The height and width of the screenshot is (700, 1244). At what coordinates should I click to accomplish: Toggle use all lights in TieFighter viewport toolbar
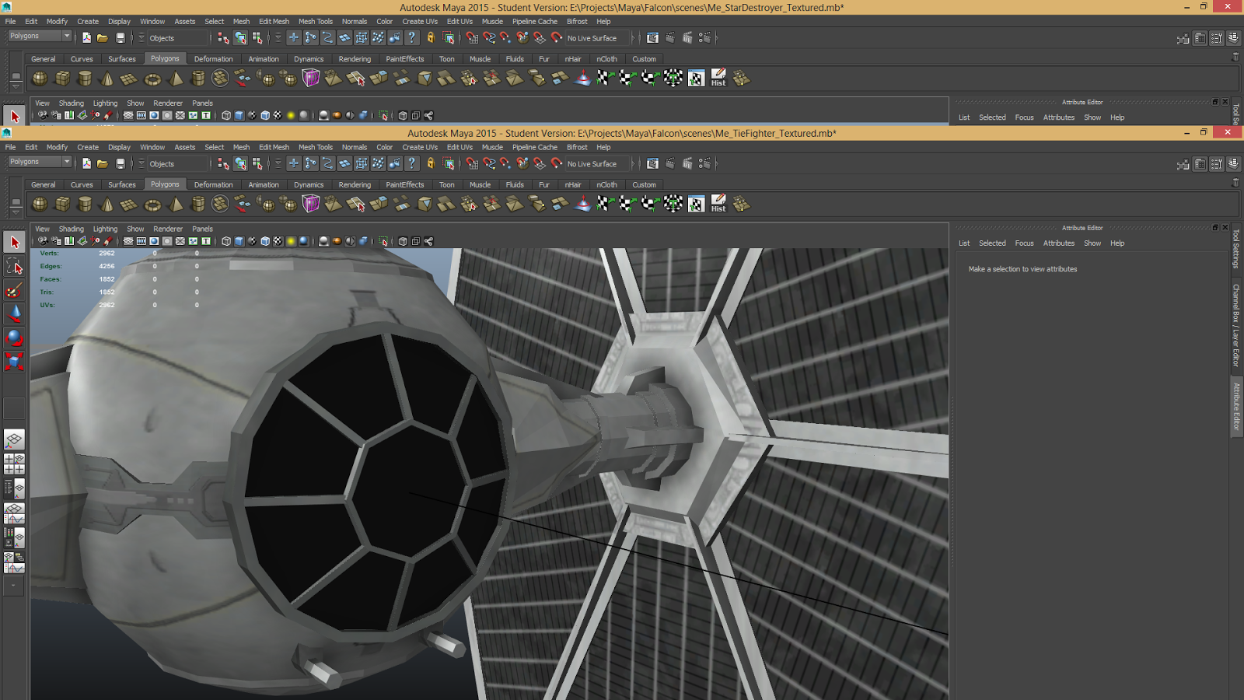click(291, 242)
